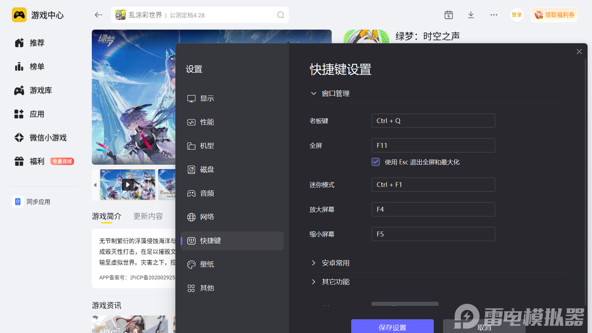Click the 领取福利券 button

coord(554,15)
